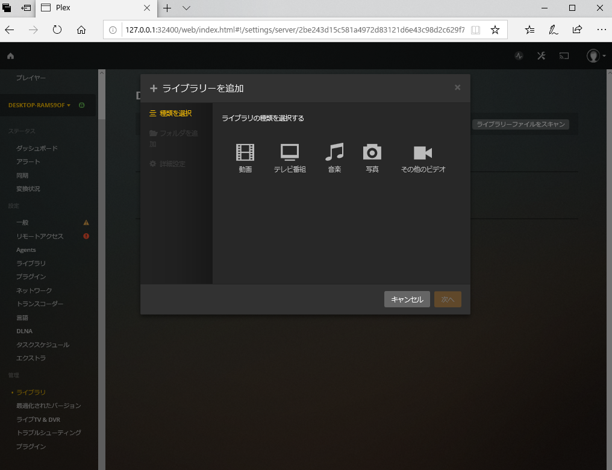This screenshot has height=470, width=612.
Task: Choose the 音楽 music library type
Action: click(x=334, y=157)
